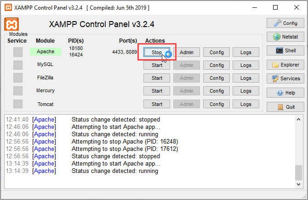Click log line 'Attempting to stop Apache (PID: 16248)'
This screenshot has height=200, width=308.
point(125,141)
